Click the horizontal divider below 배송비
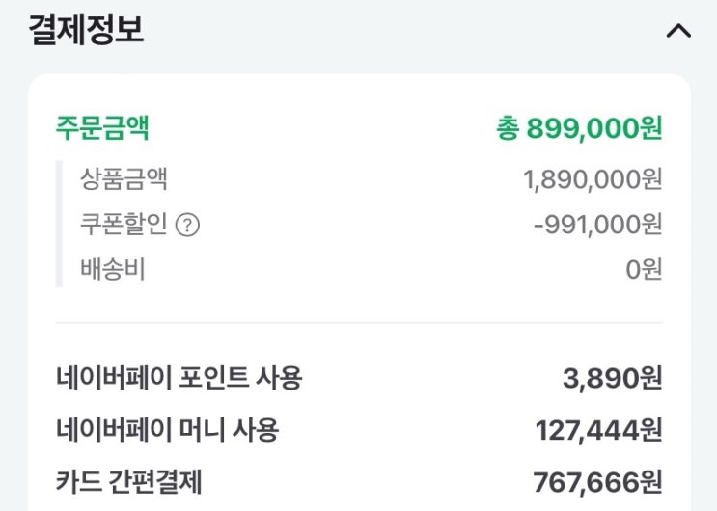This screenshot has width=717, height=511. [359, 323]
